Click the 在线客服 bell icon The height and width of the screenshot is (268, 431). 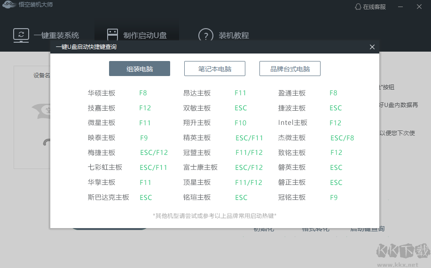[358, 7]
